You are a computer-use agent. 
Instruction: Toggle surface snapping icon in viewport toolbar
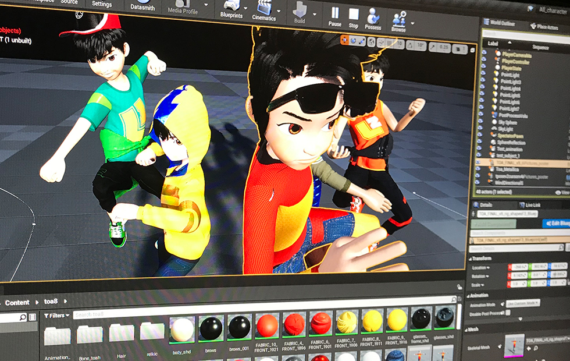click(380, 43)
